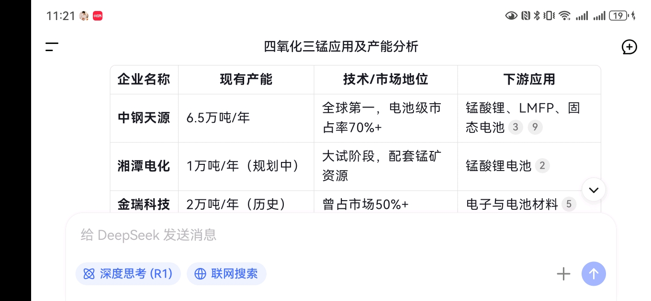Tap the 湘潭电化 company cell
Image resolution: width=651 pixels, height=301 pixels.
[144, 166]
